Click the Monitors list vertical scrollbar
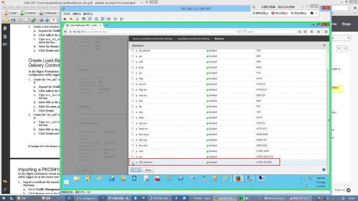The width and height of the screenshot is (358, 201). coord(328,112)
